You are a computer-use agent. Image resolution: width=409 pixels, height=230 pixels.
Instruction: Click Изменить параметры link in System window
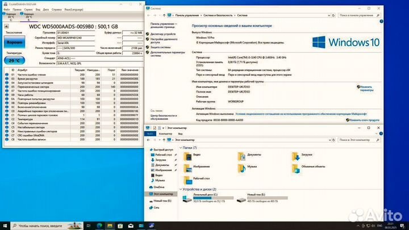tap(366, 89)
